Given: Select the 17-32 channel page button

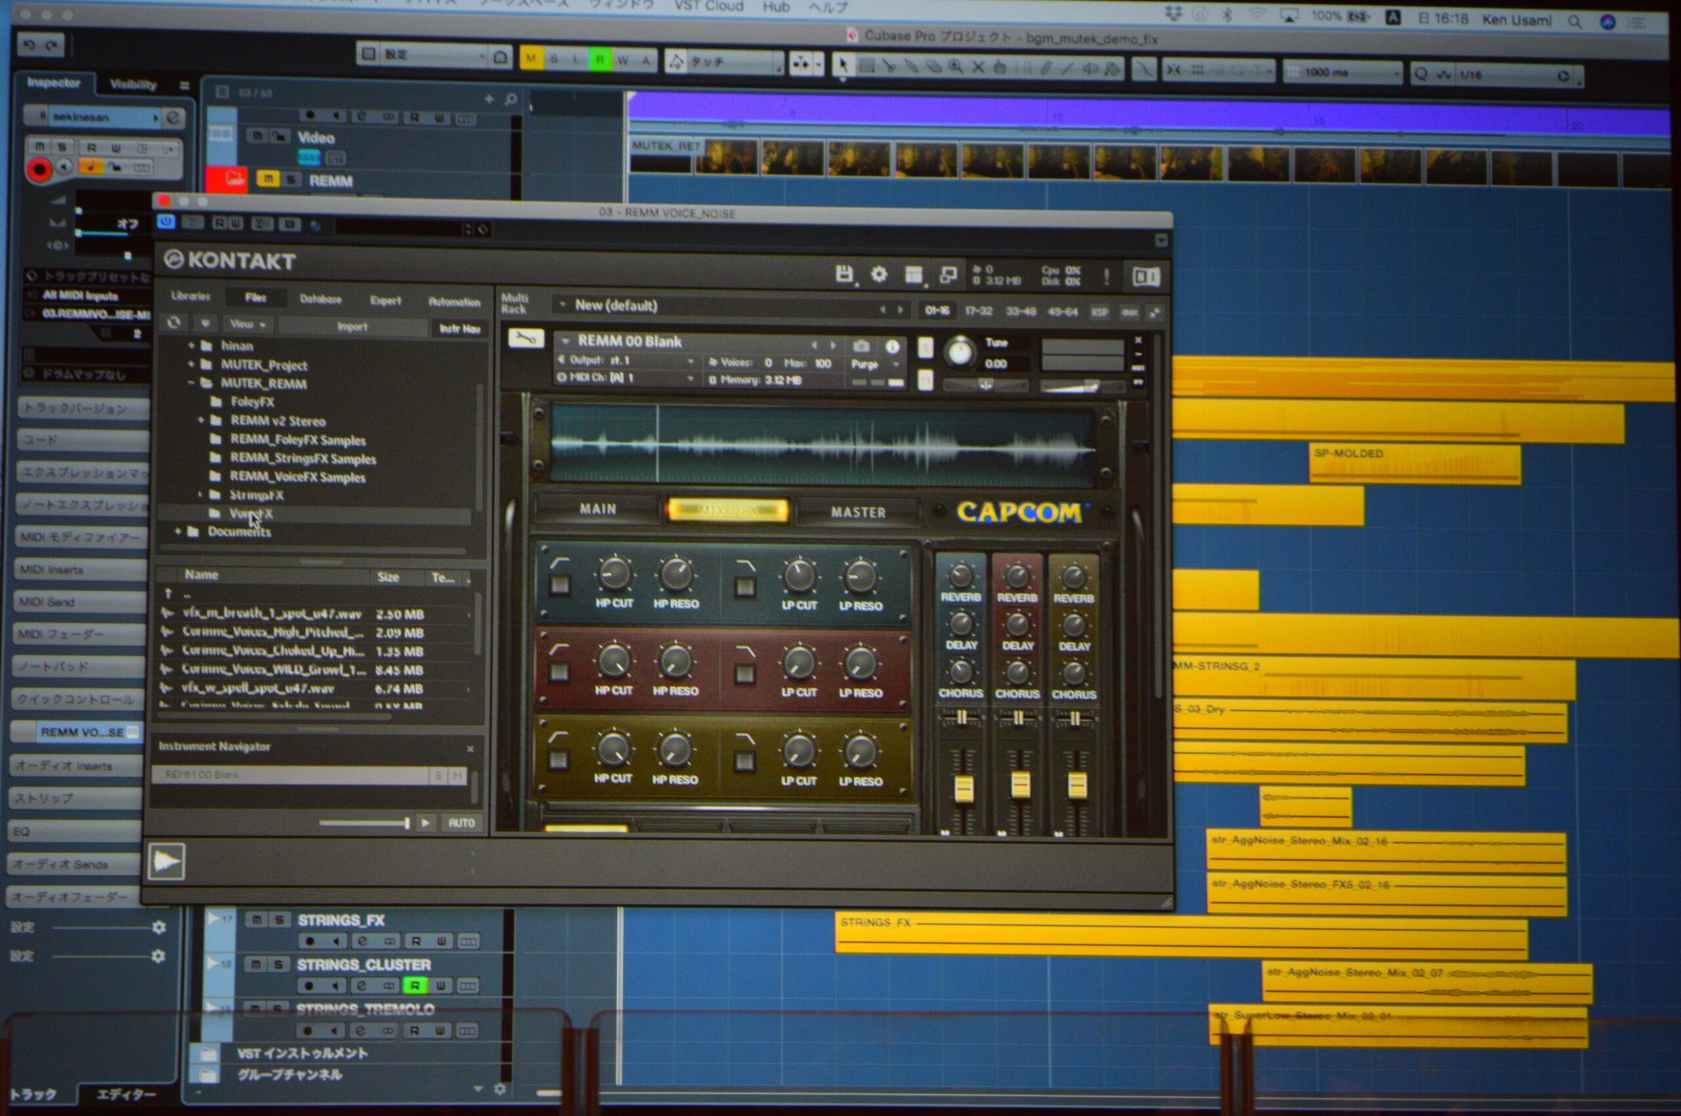Looking at the screenshot, I should click(x=978, y=311).
